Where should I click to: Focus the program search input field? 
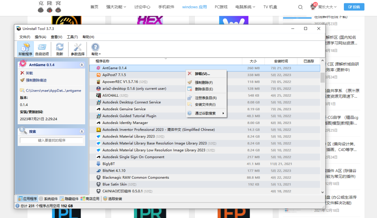[52, 140]
